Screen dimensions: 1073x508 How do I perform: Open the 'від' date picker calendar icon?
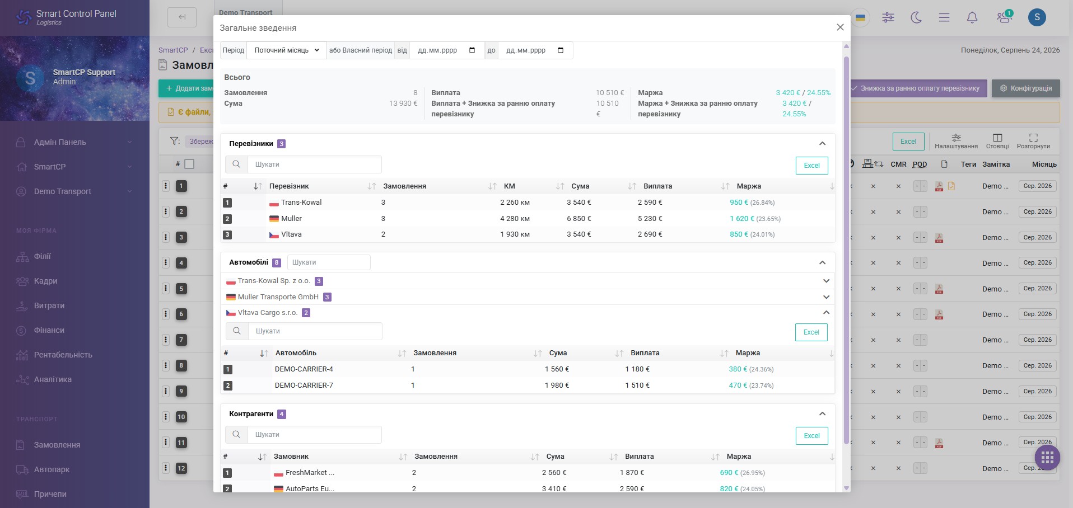click(472, 50)
